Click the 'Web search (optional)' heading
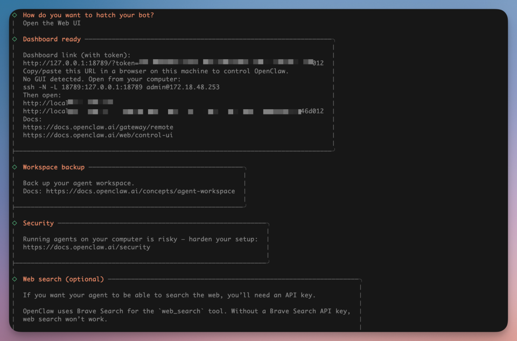The height and width of the screenshot is (341, 517). tap(64, 279)
